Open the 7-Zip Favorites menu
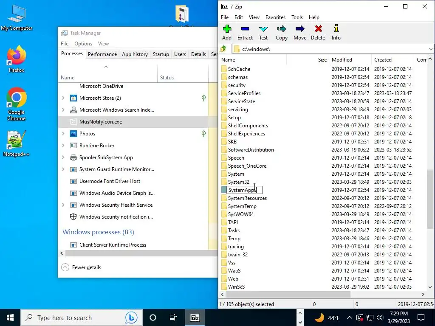435x326 pixels. coord(275,17)
